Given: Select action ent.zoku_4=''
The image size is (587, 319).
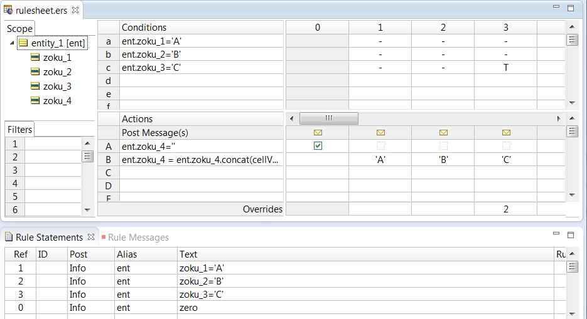Looking at the screenshot, I should click(x=202, y=147).
